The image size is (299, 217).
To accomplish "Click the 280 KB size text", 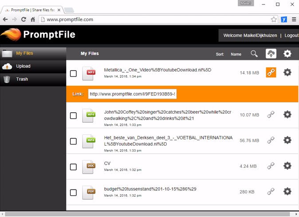I will coord(247,192).
